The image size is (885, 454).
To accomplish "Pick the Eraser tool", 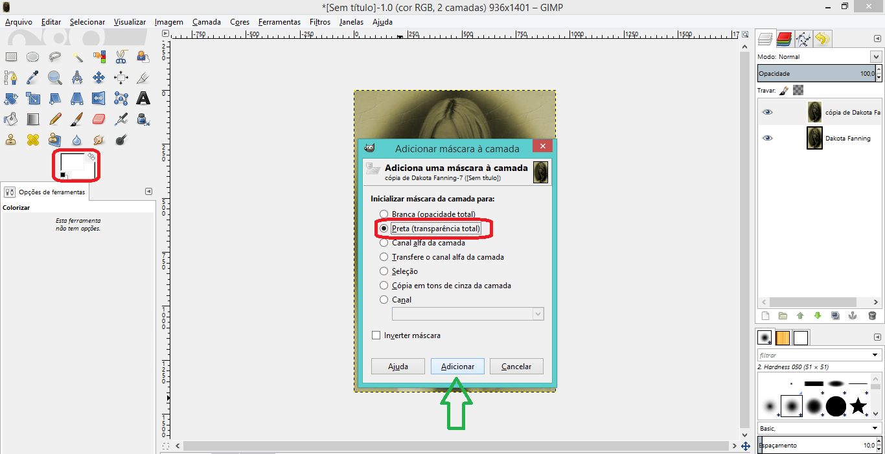I will point(98,119).
